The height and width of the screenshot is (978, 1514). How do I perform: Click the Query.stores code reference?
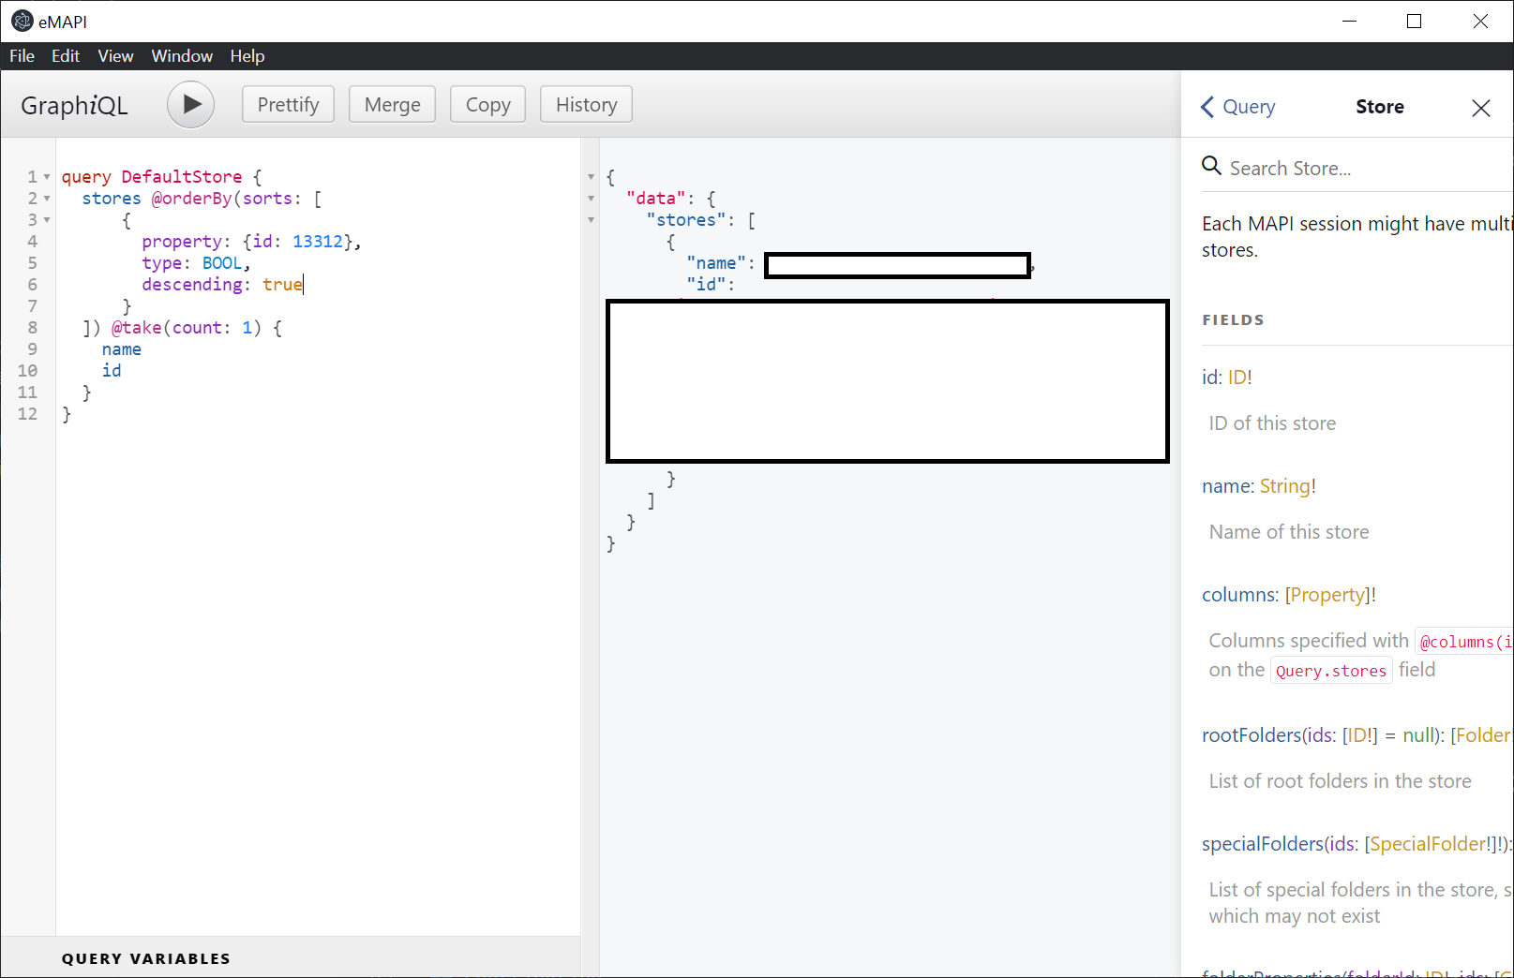click(x=1330, y=671)
